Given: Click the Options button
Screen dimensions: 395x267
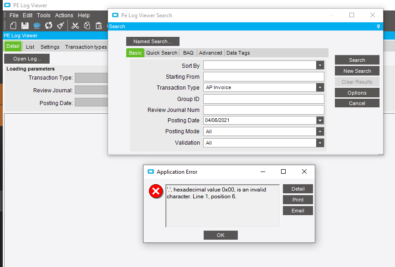Looking at the screenshot, I should (x=357, y=93).
